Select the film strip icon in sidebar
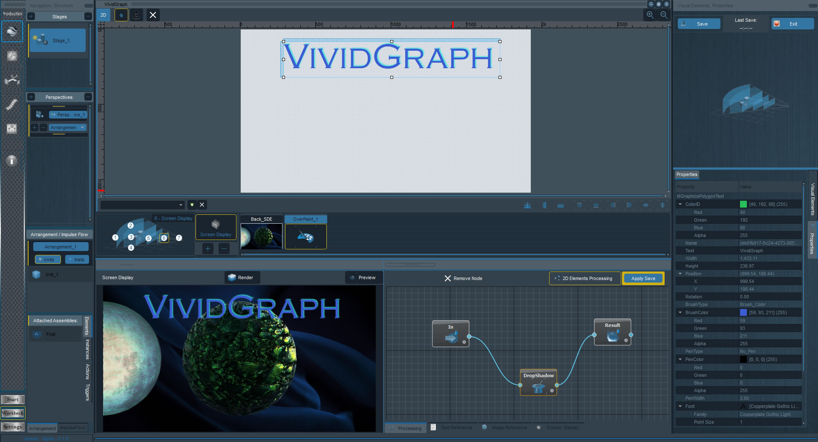 click(12, 104)
